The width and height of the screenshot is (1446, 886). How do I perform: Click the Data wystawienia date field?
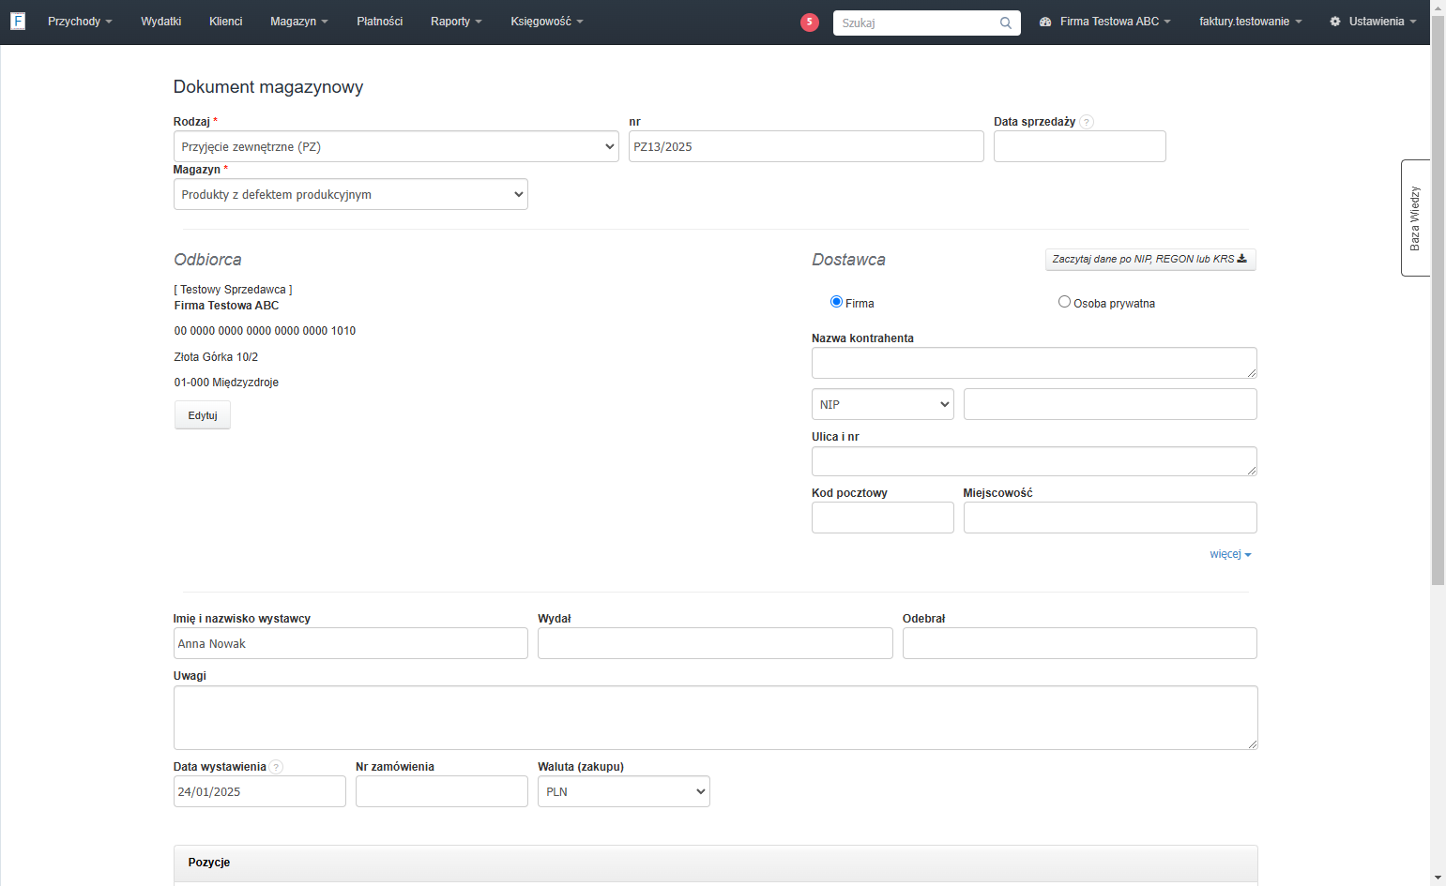pyautogui.click(x=260, y=791)
